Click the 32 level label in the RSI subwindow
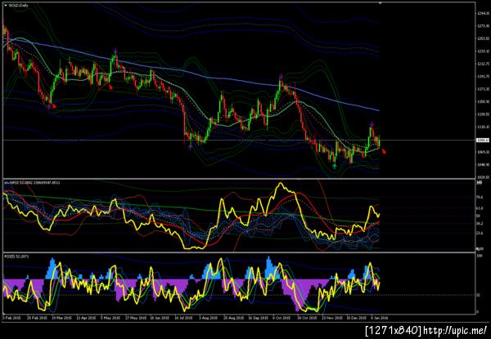This screenshot has width=491, height=339. [x=478, y=295]
